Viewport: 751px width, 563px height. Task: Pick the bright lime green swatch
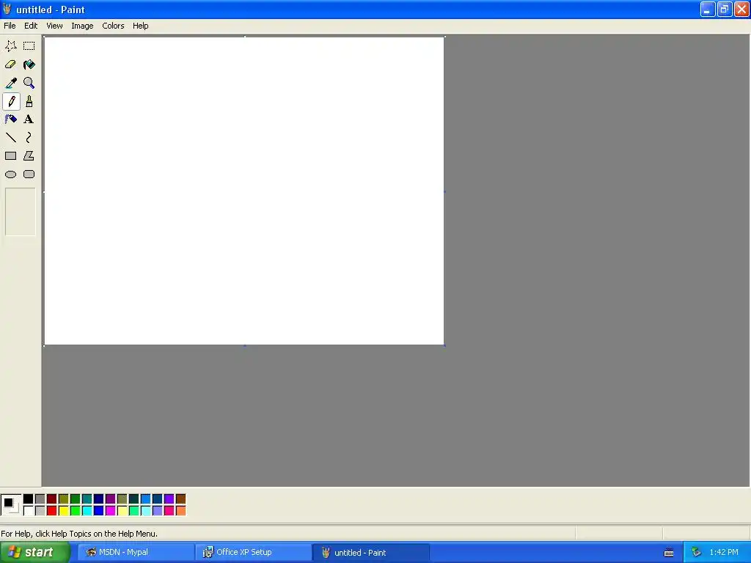coord(76,511)
